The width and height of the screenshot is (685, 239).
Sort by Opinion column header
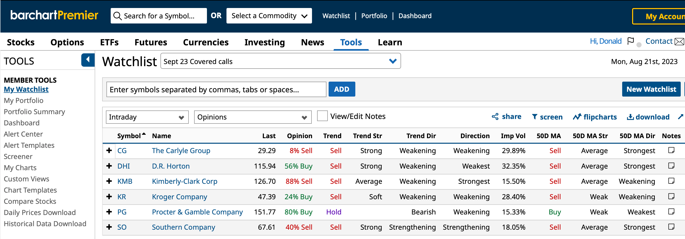[299, 136]
